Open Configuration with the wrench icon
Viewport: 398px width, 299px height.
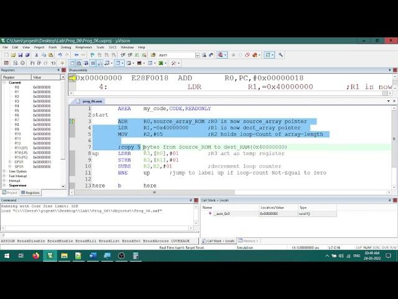(280, 55)
